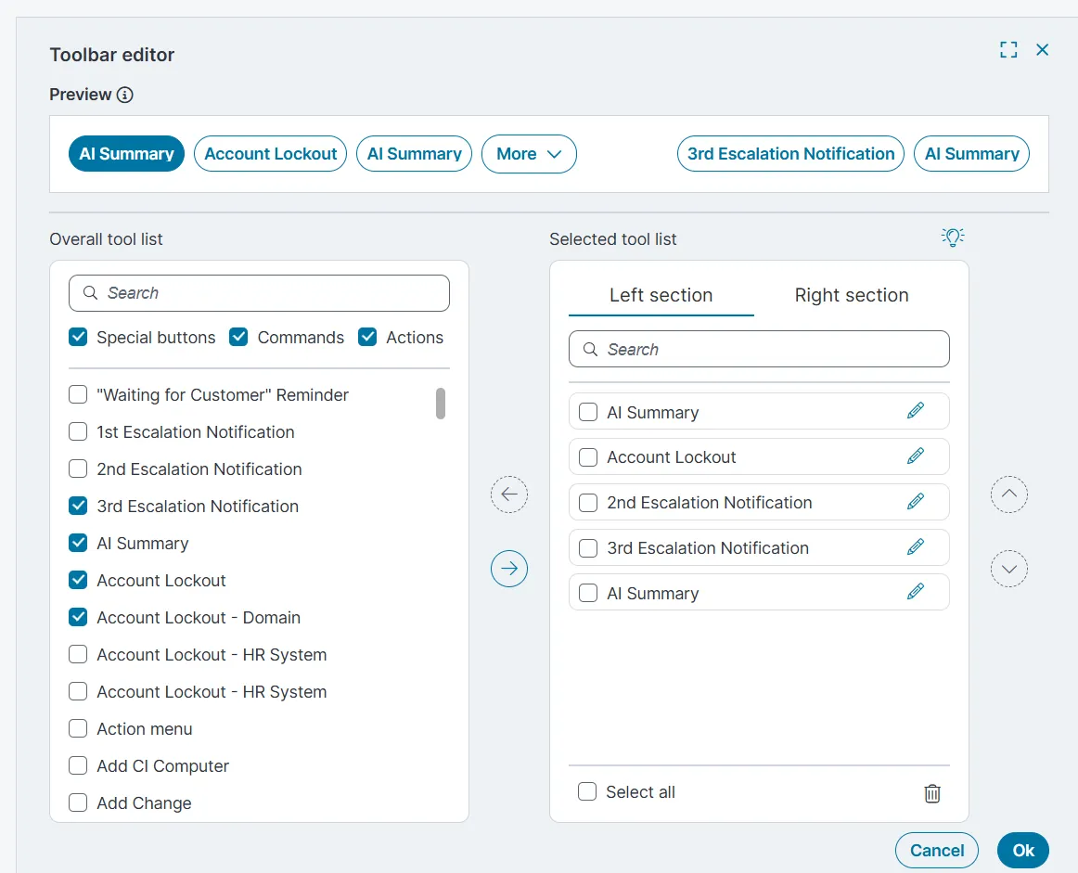Viewport: 1078px width, 873px height.
Task: Tick 1st Escalation Notification checkbox
Action: coord(78,431)
